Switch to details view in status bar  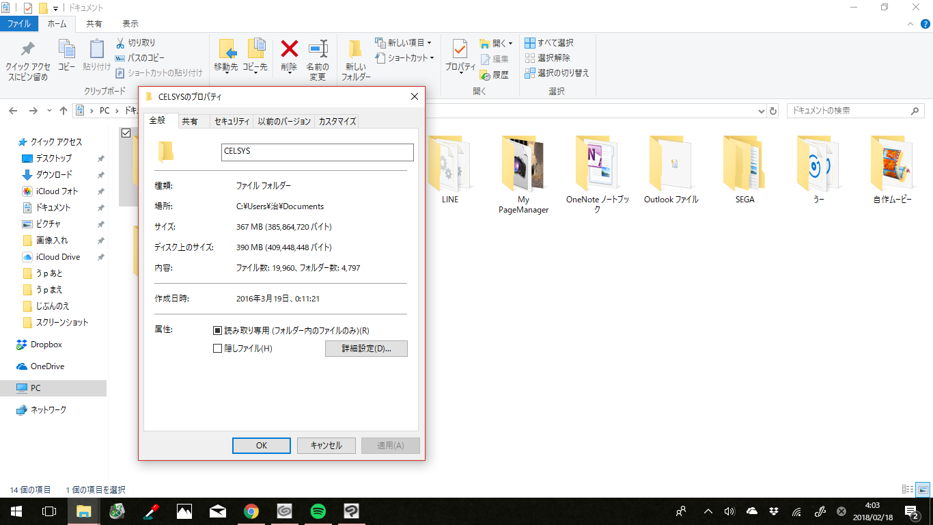tap(908, 489)
